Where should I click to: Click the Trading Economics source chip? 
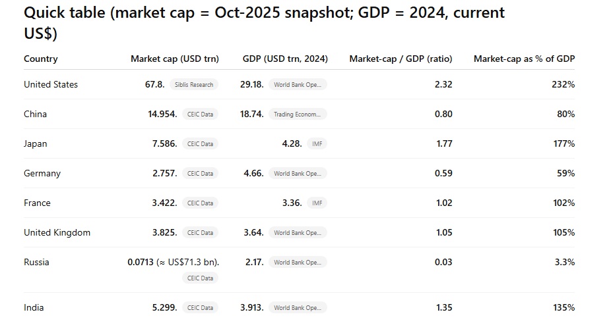point(297,115)
